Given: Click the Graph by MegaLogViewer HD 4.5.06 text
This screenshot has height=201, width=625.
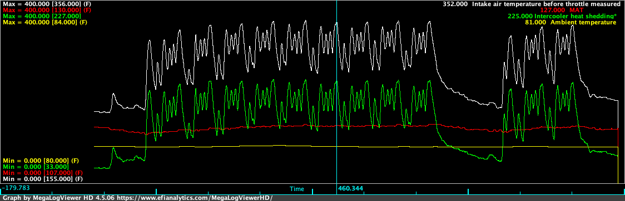Looking at the screenshot, I should [x=58, y=198].
